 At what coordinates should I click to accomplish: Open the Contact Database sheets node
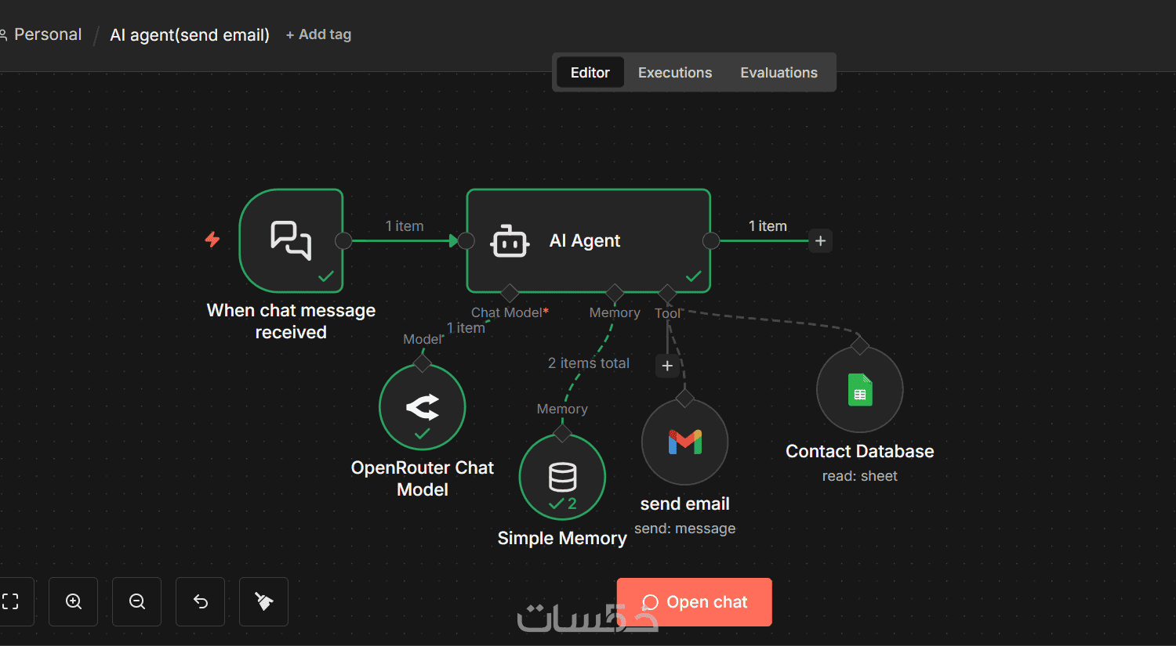tap(860, 389)
